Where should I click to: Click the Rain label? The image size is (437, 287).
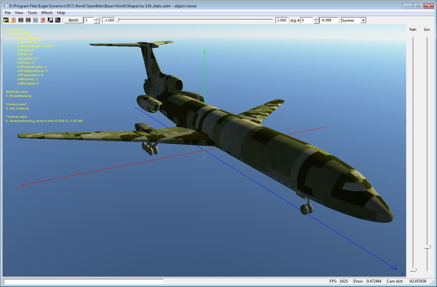coord(413,30)
